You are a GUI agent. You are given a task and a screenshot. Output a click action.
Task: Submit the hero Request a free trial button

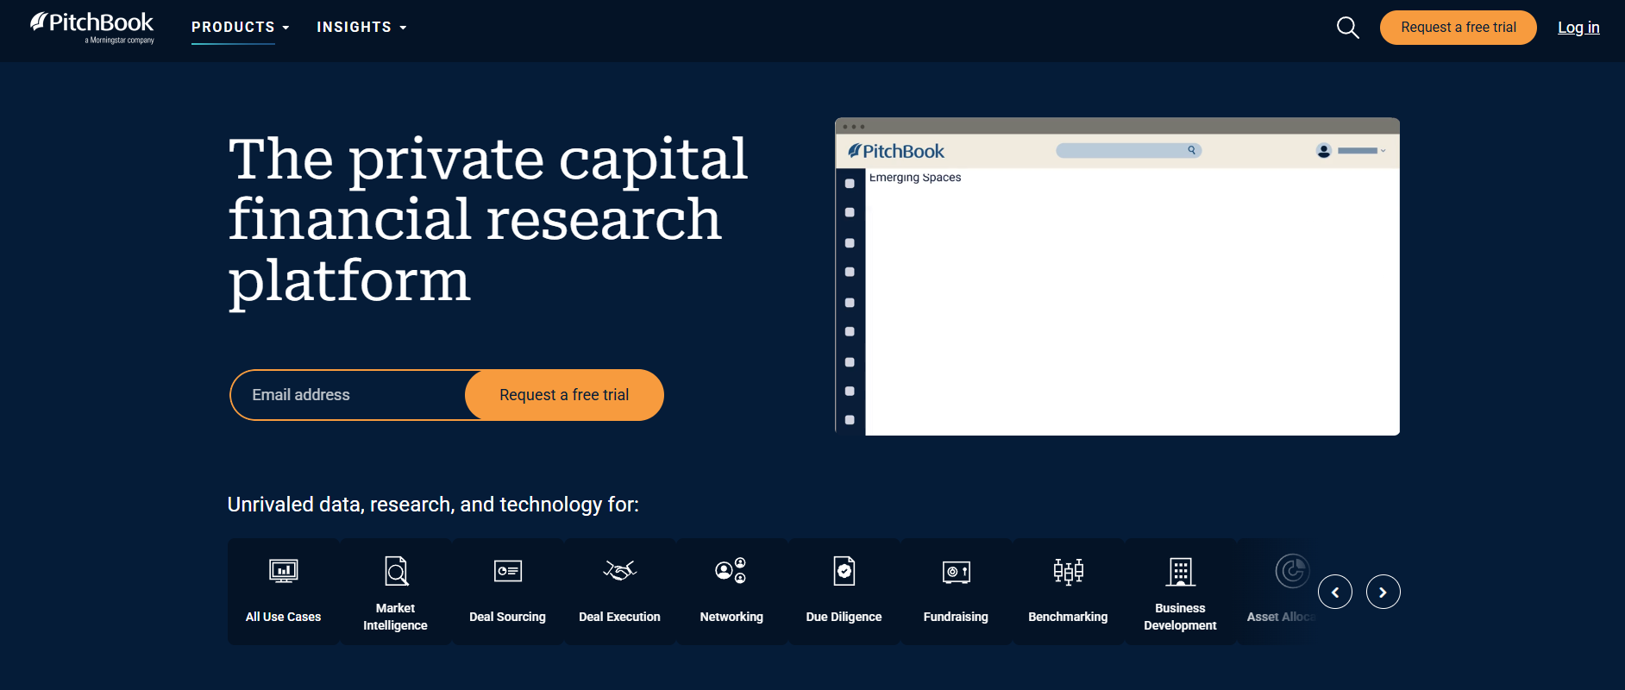(564, 395)
